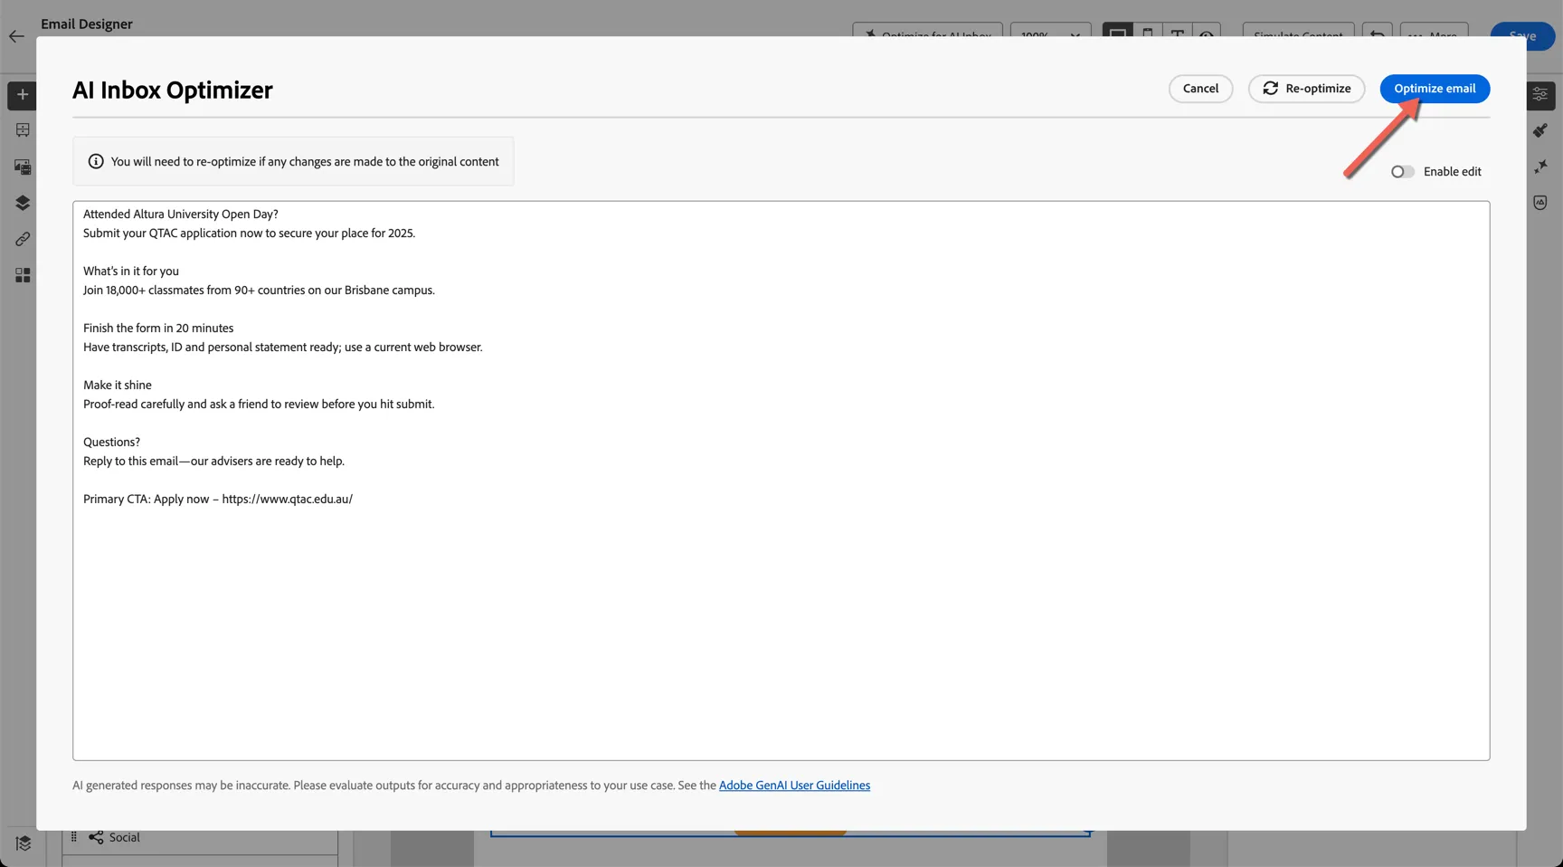
Task: Click inside the optimized email text area
Action: (781, 481)
